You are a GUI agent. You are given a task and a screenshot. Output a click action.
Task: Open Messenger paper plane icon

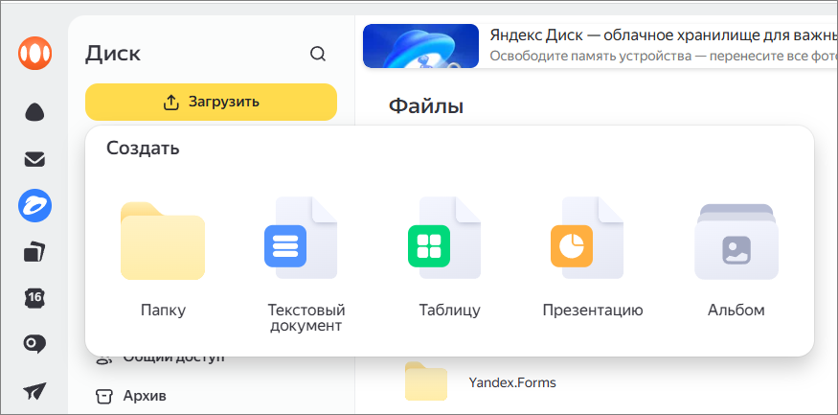coord(34,391)
